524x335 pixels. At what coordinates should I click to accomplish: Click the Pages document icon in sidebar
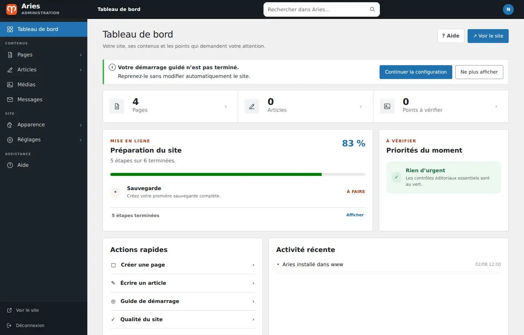click(10, 55)
